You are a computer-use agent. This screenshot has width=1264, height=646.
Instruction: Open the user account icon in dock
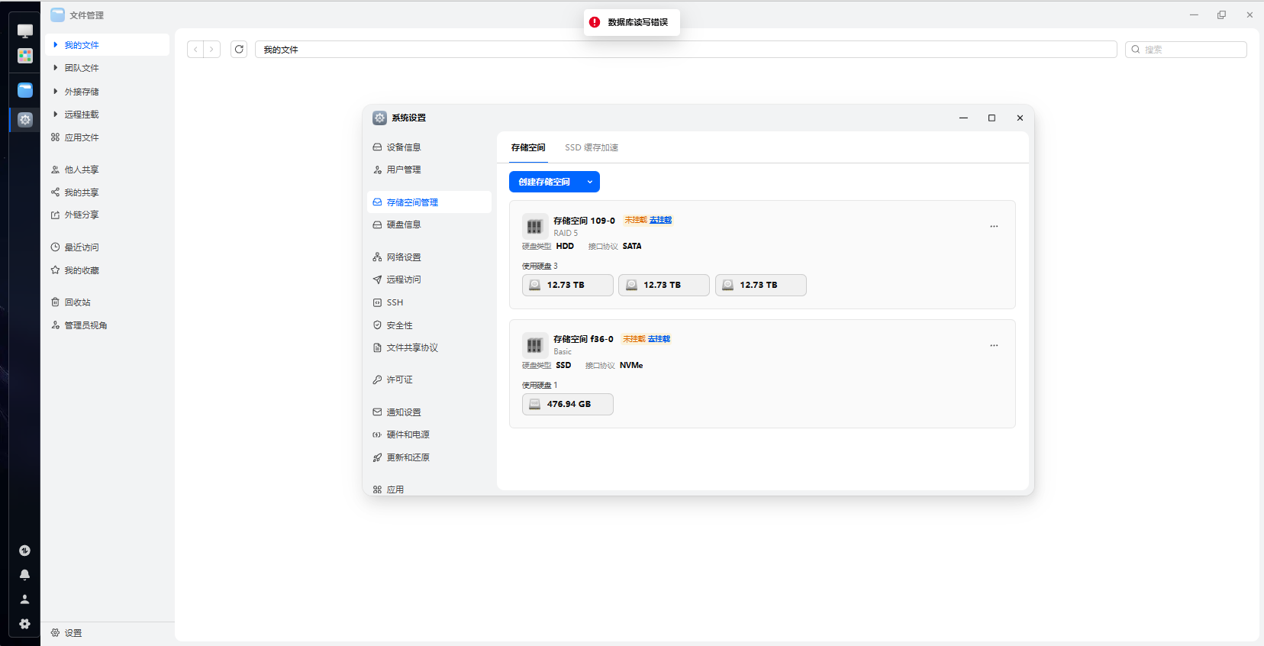point(24,599)
